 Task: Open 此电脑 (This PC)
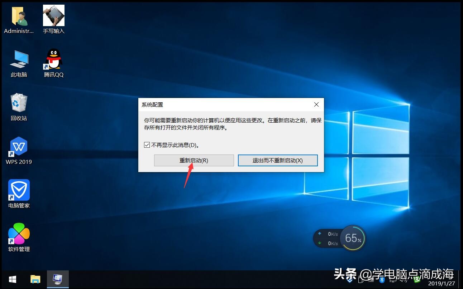[x=18, y=63]
